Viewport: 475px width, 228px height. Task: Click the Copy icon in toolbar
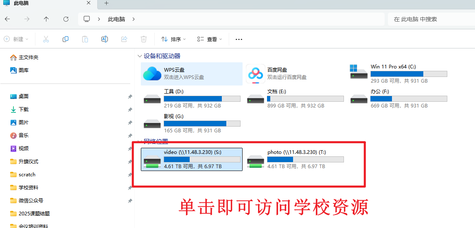pos(66,39)
